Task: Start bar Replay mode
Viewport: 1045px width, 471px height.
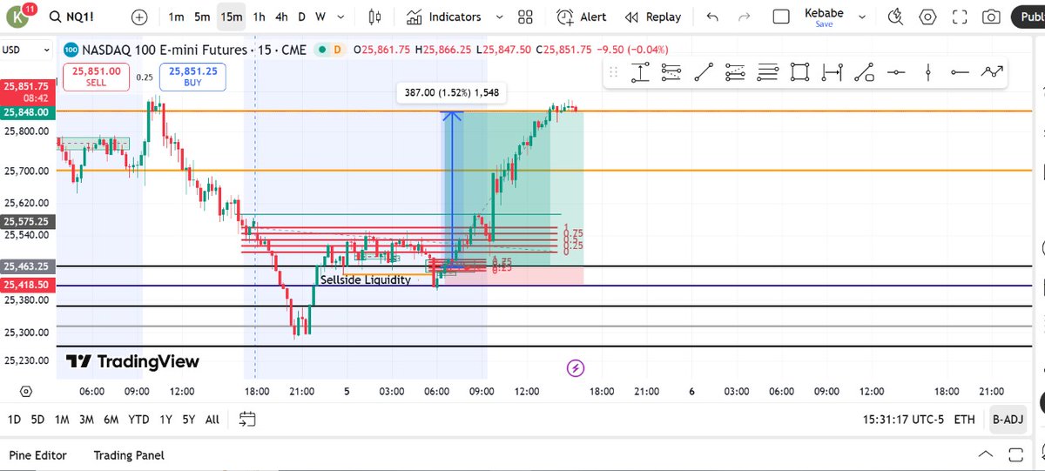Action: pos(653,17)
